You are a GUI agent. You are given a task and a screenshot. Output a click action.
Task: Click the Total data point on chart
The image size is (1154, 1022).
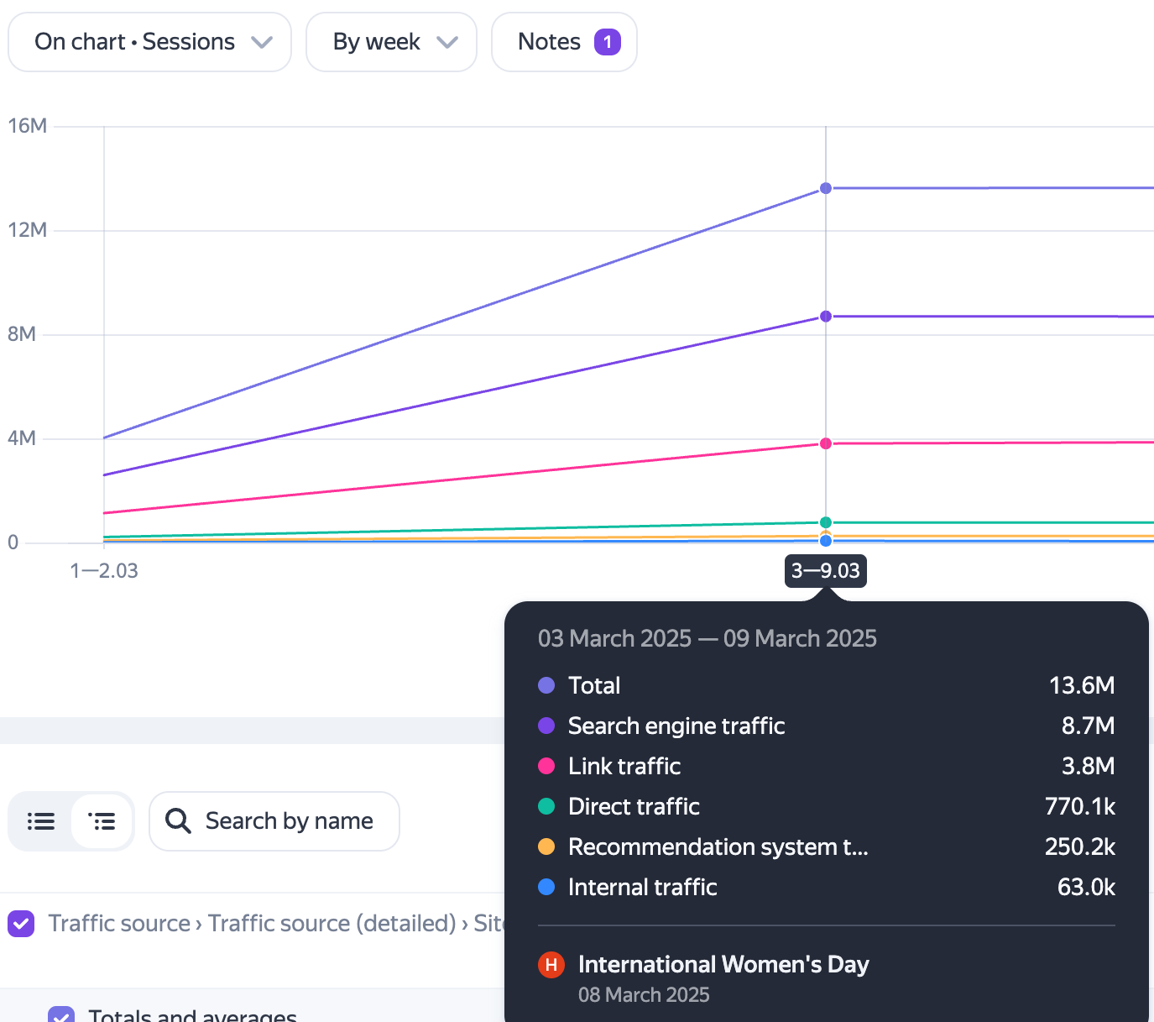[x=826, y=188]
